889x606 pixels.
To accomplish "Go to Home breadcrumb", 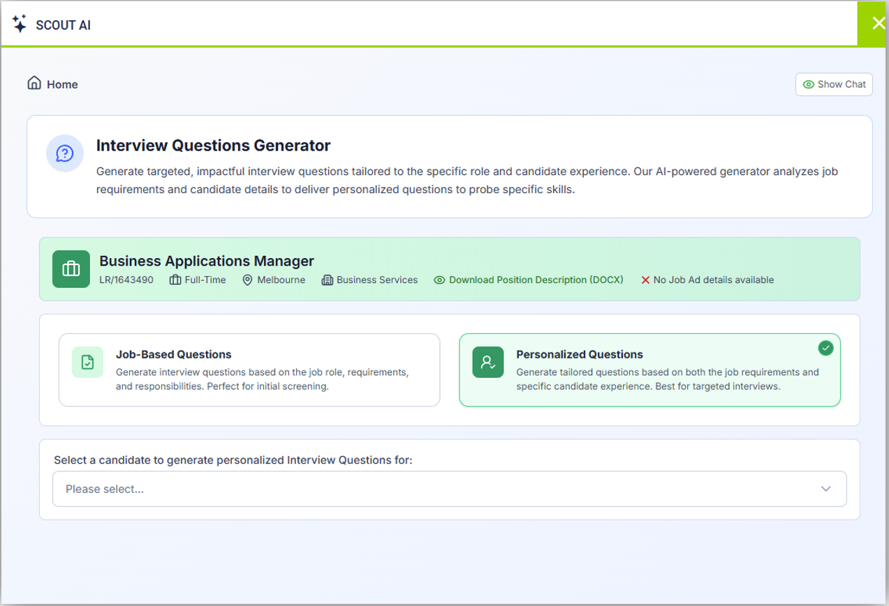I will (x=62, y=84).
